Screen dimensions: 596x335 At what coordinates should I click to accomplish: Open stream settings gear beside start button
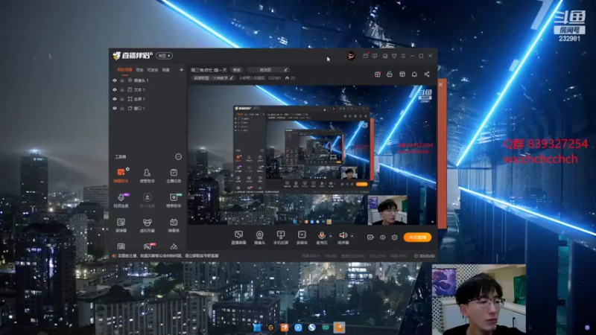(395, 237)
